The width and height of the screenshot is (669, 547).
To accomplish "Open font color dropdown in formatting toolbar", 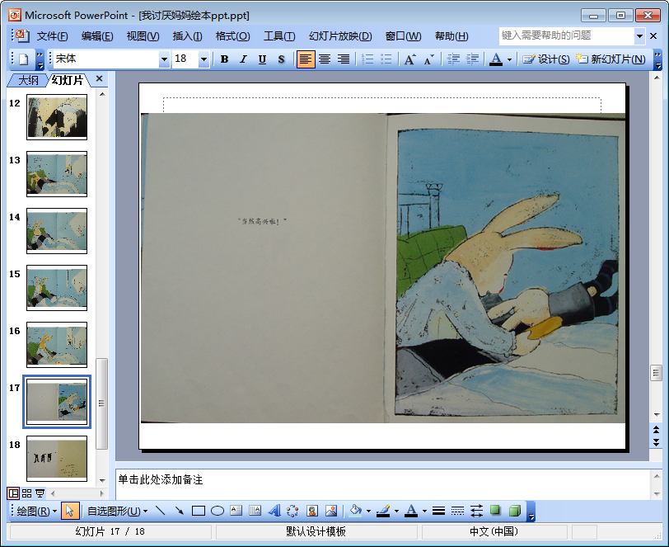I will [509, 59].
